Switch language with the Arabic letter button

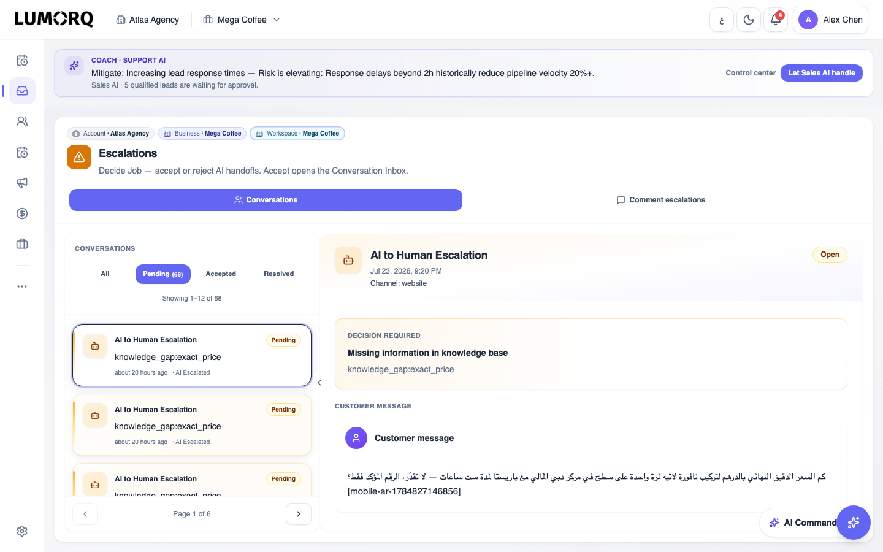coord(722,20)
